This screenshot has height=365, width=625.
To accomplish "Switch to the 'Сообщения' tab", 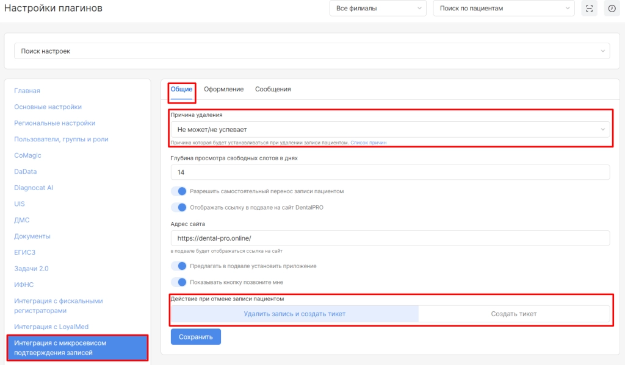I will tap(273, 90).
